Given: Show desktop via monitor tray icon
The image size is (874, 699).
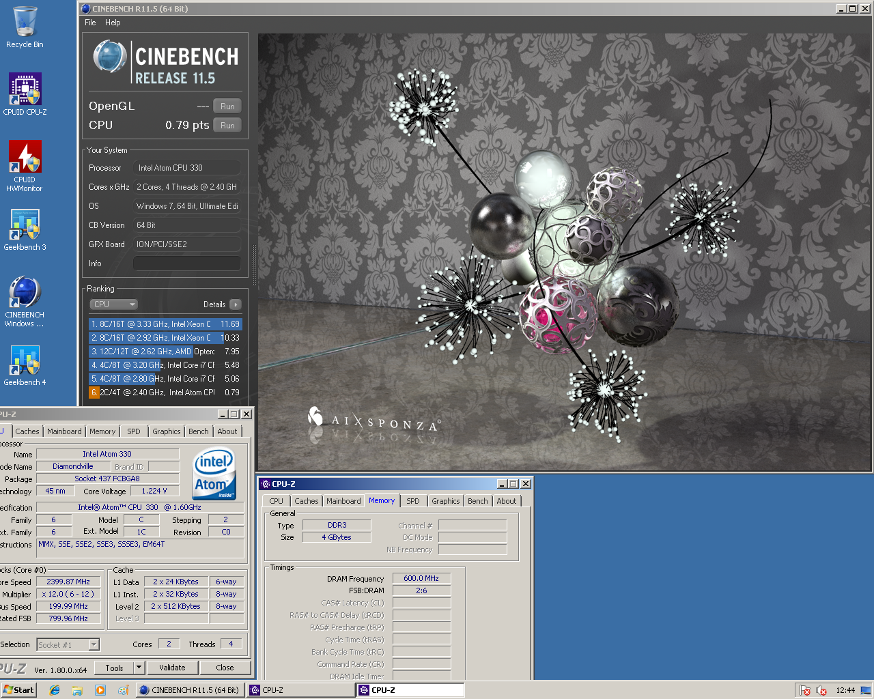Looking at the screenshot, I should [866, 690].
